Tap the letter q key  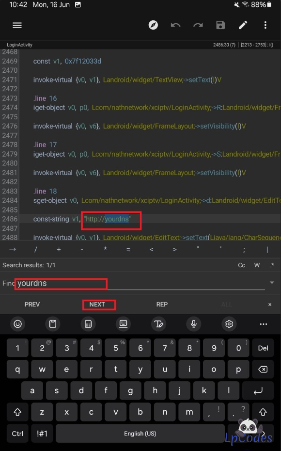click(x=17, y=370)
